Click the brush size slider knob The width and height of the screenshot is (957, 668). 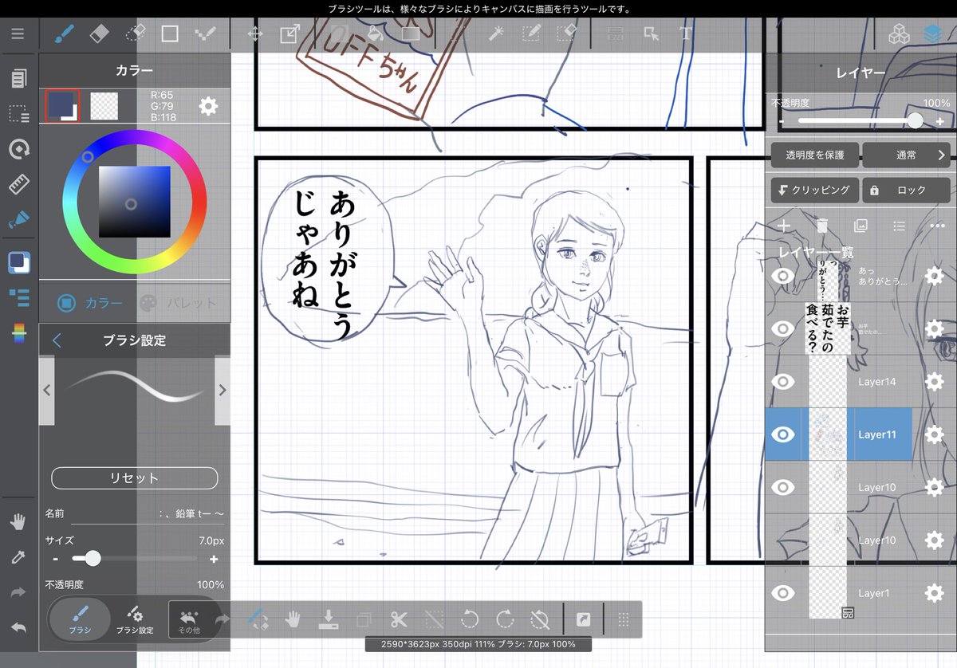93,558
